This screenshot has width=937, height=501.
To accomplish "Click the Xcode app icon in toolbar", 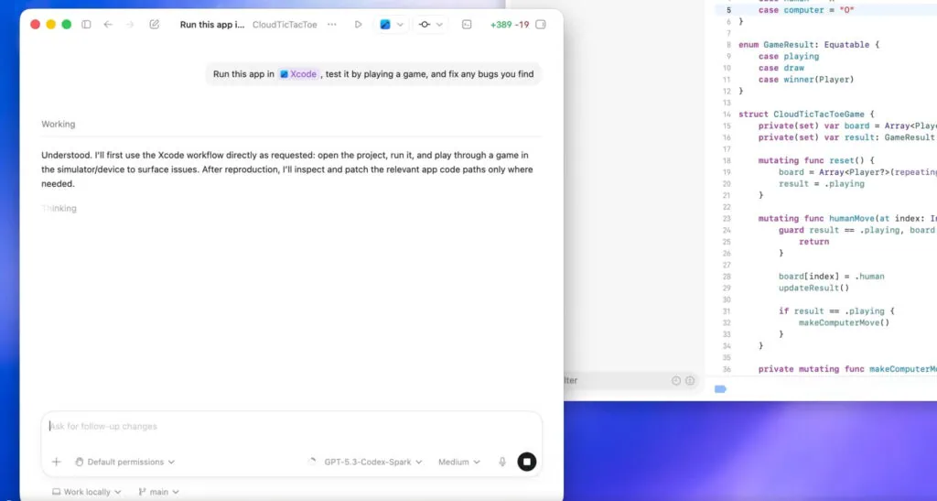I will coord(385,25).
